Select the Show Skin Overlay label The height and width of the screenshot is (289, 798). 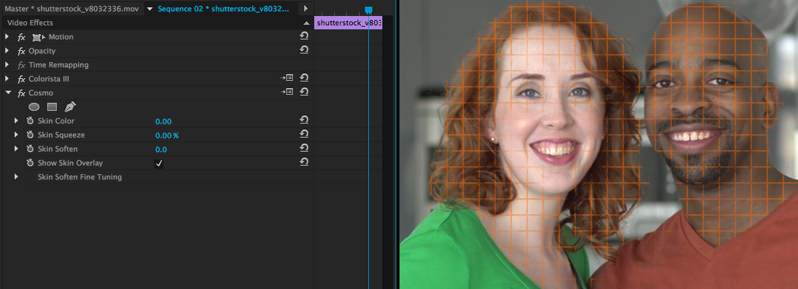[x=70, y=163]
